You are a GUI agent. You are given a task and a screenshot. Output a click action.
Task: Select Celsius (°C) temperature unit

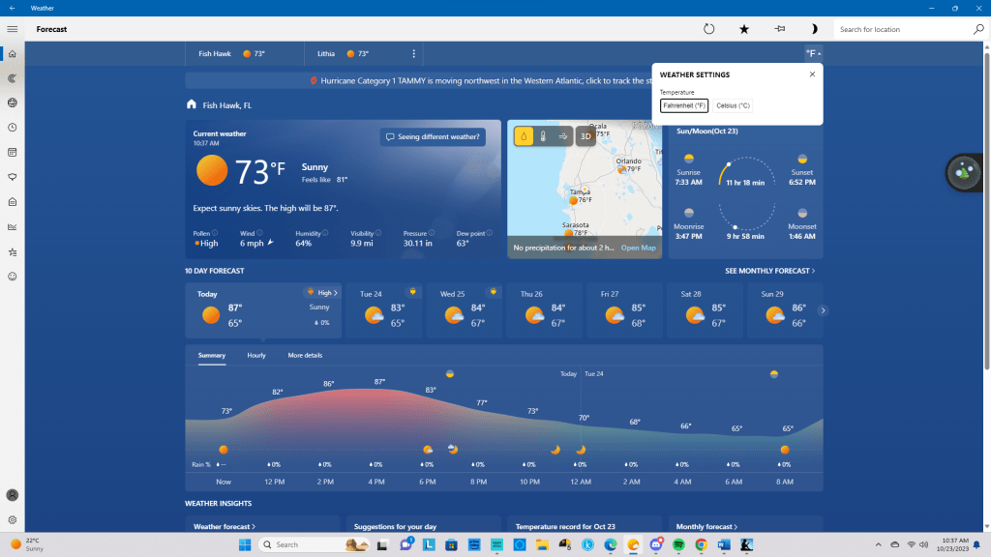pyautogui.click(x=733, y=105)
